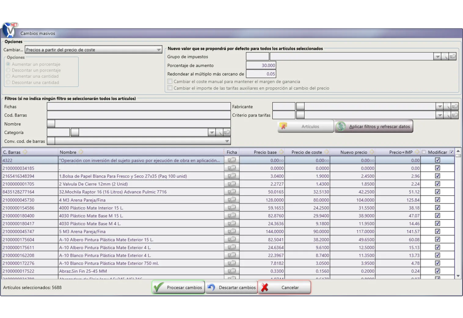Expand the Conv. cod. de barras dropdown
Image resolution: width=463 pixels, height=318 pixels.
tap(227, 141)
